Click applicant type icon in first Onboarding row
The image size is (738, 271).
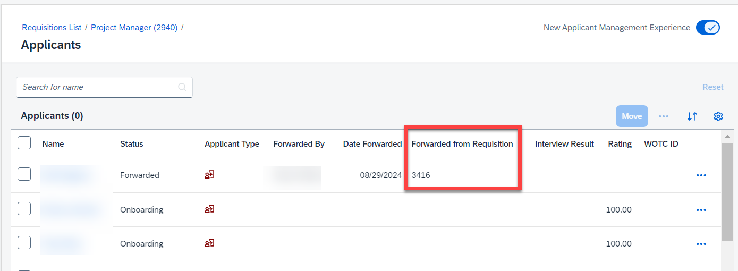[209, 209]
